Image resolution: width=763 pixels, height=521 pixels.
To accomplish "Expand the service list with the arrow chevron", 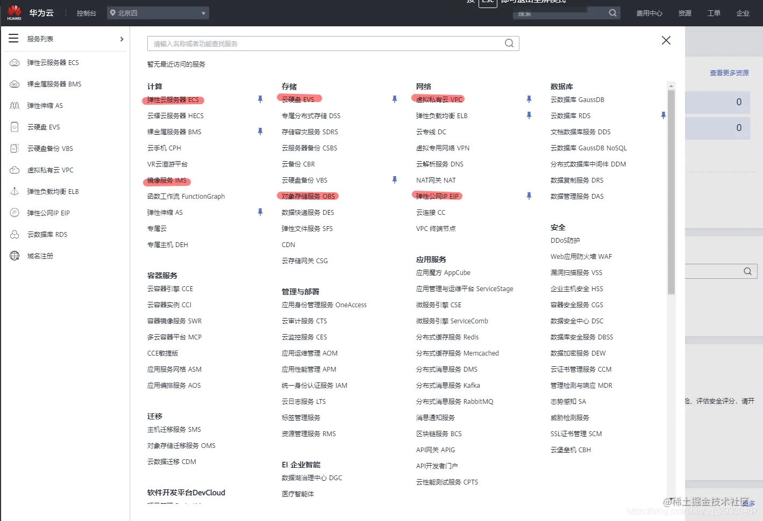I will [122, 39].
